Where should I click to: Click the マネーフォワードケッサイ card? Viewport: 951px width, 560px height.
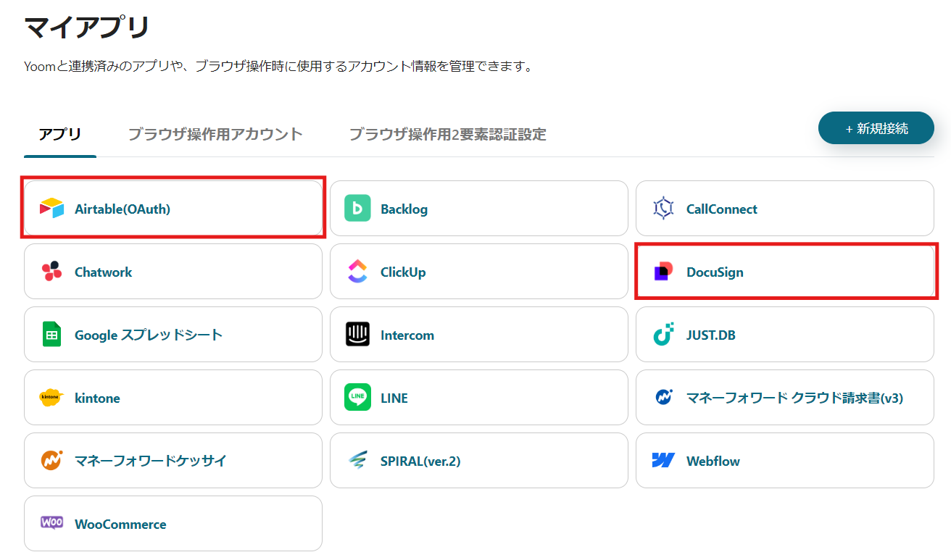[x=173, y=461]
